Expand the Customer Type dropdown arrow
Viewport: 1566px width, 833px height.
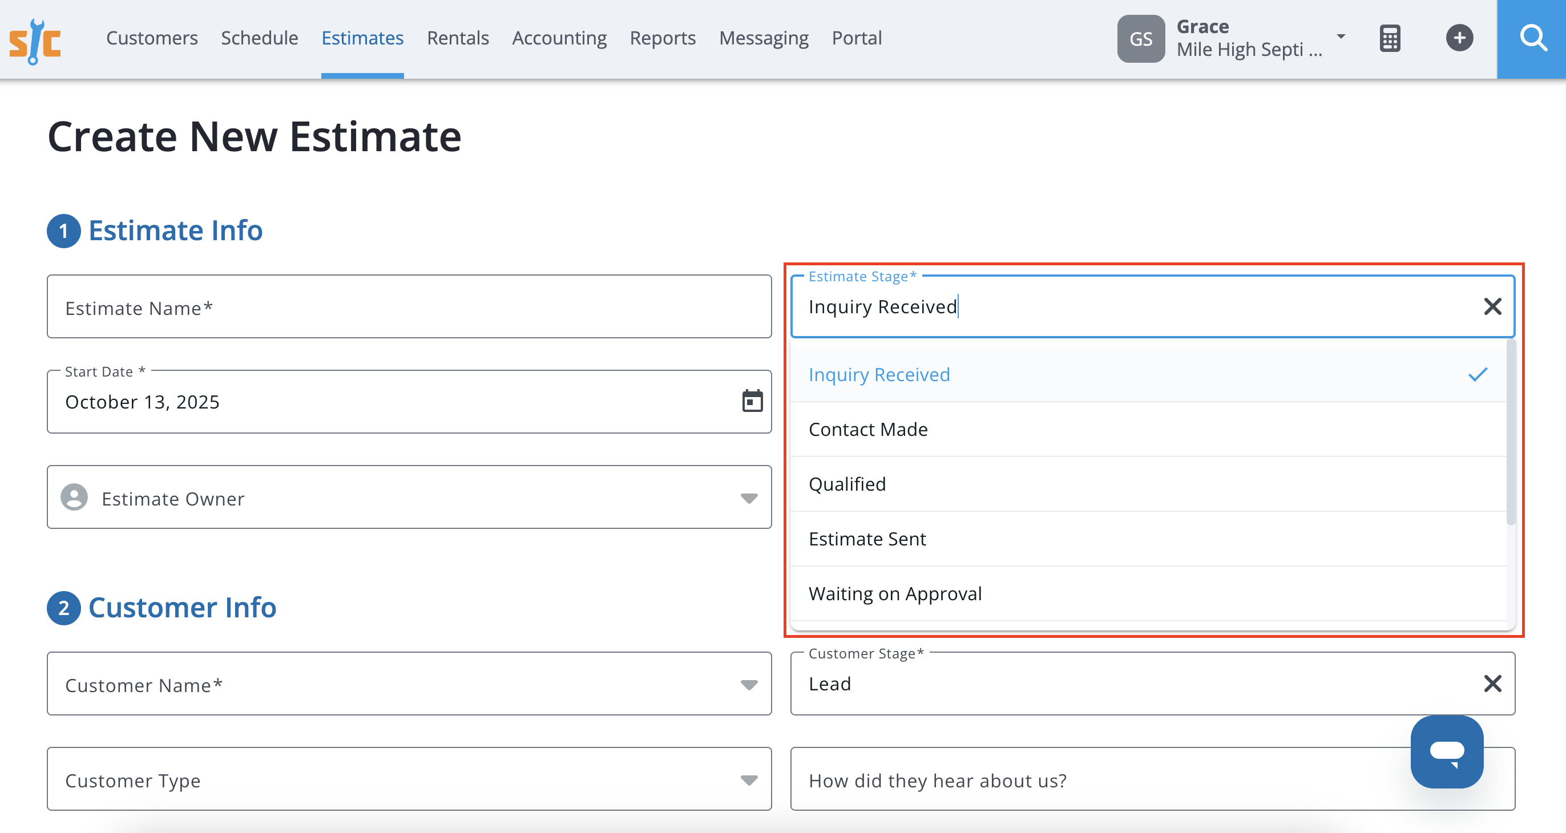(749, 779)
